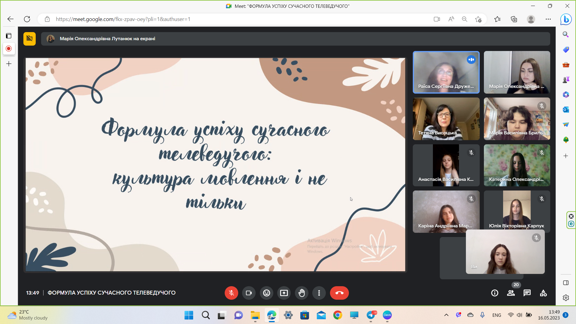Click the present now button

pyautogui.click(x=284, y=293)
